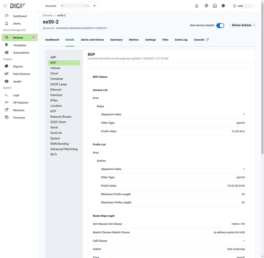Open the Templates shield icon

(6, 45)
